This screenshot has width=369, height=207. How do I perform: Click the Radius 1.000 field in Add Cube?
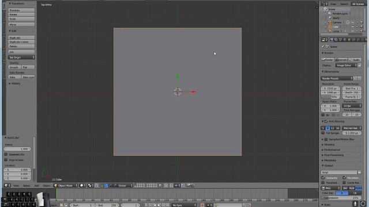(17, 149)
